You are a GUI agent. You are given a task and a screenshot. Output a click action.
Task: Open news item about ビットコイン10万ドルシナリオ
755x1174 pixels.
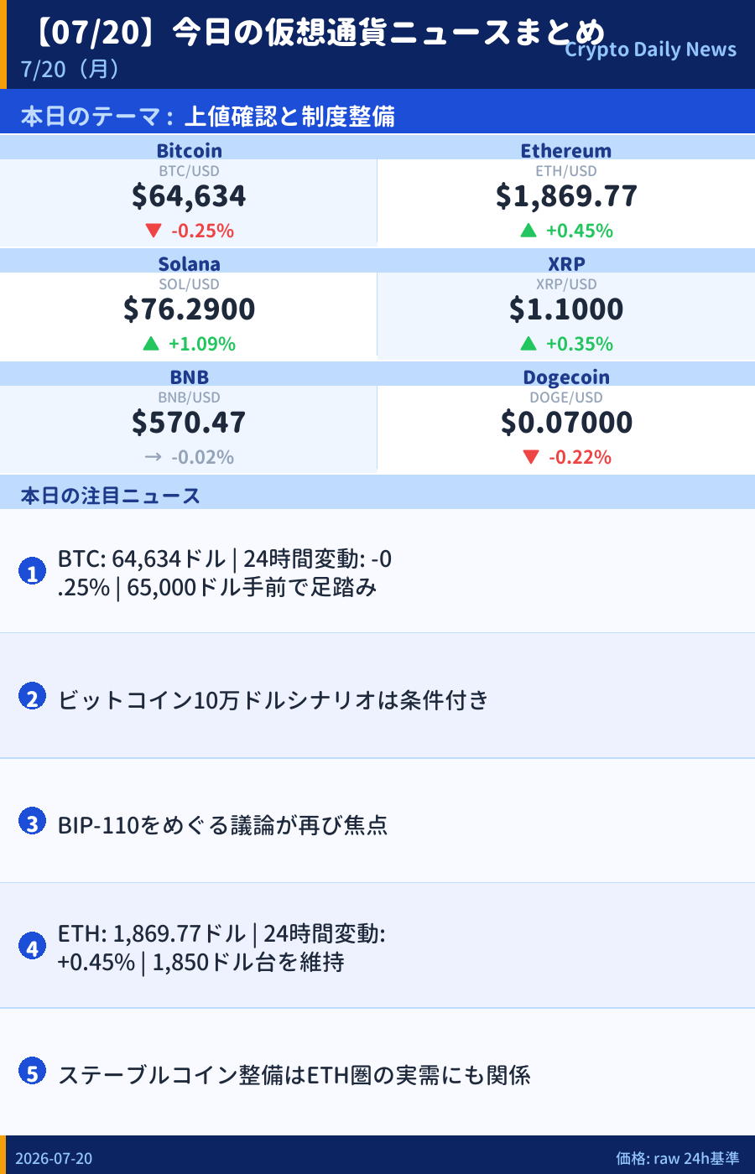point(377,696)
